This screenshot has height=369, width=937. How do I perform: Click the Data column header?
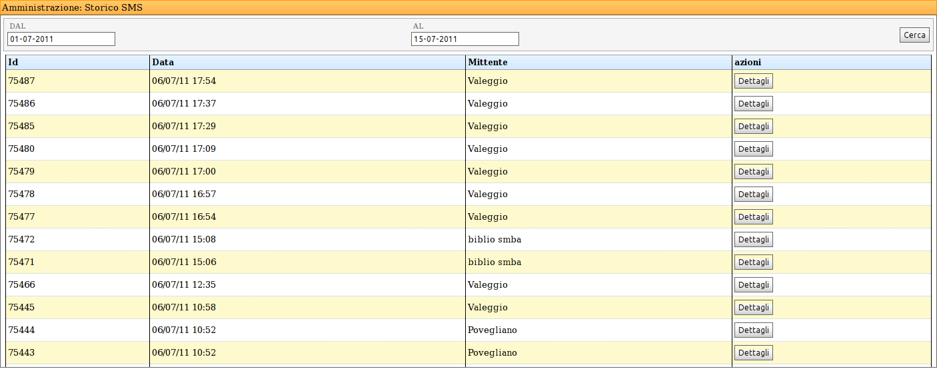tap(163, 62)
